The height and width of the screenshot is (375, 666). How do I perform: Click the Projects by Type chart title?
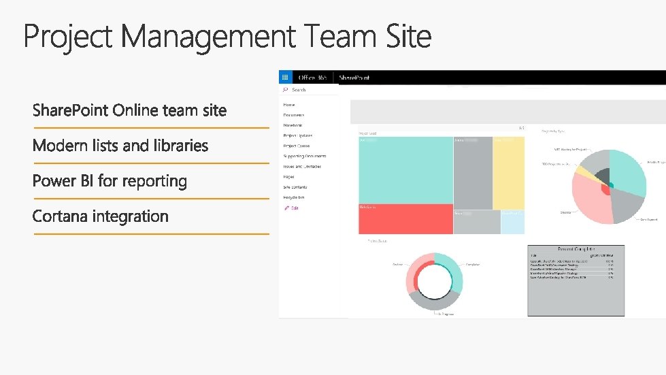553,131
